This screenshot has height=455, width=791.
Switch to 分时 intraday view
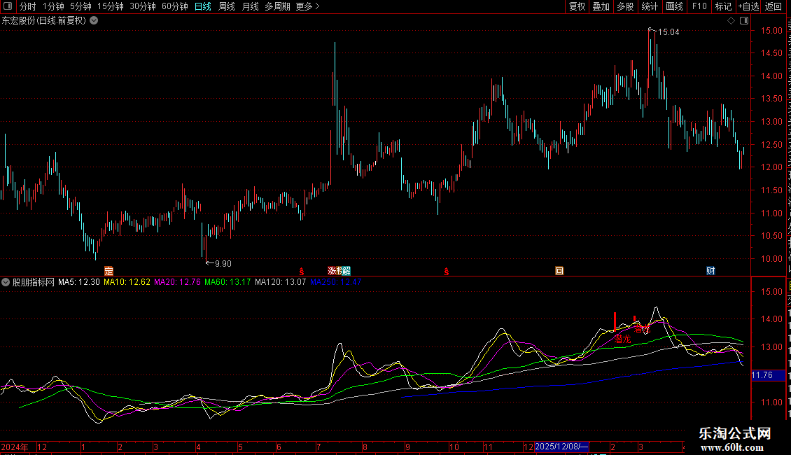pos(28,6)
